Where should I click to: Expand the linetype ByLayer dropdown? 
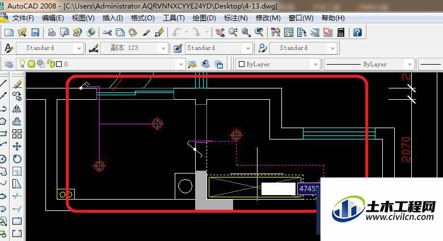[410, 65]
